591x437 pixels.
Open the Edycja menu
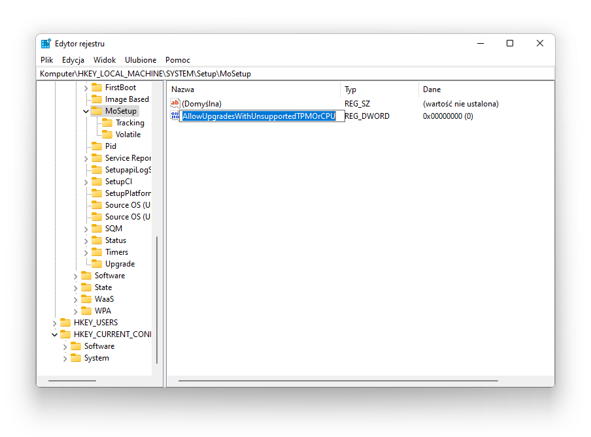[73, 60]
